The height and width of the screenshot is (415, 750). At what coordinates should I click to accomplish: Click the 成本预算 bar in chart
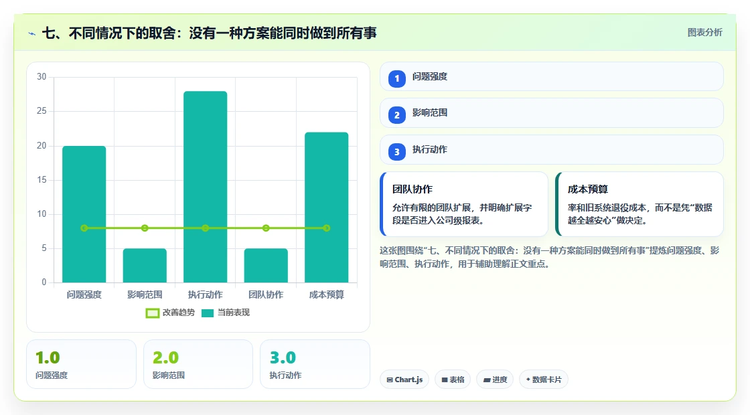[327, 207]
